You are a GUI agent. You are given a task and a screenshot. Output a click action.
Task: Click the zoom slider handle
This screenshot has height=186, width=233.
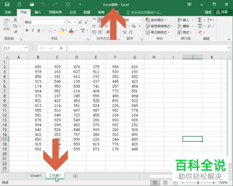pyautogui.click(x=198, y=183)
